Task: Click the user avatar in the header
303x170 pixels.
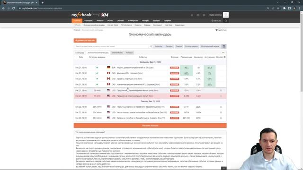Action: (226, 15)
